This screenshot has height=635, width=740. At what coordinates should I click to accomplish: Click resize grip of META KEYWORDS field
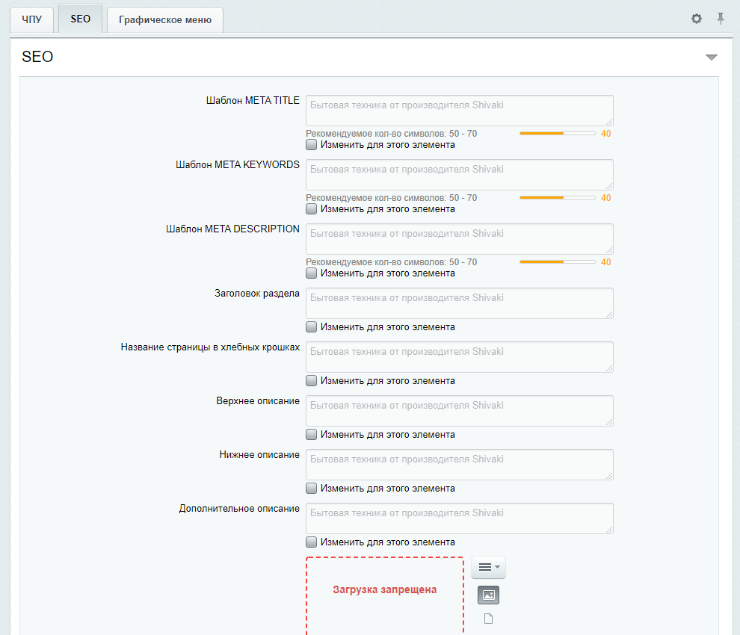[609, 186]
